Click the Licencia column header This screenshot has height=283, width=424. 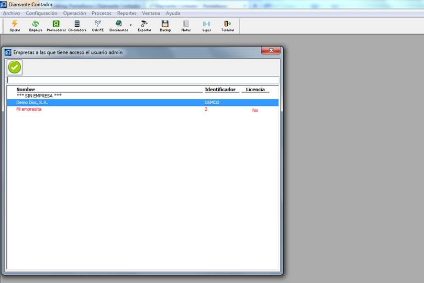pyautogui.click(x=255, y=90)
